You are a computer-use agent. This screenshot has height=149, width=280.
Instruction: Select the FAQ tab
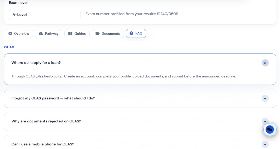(136, 33)
